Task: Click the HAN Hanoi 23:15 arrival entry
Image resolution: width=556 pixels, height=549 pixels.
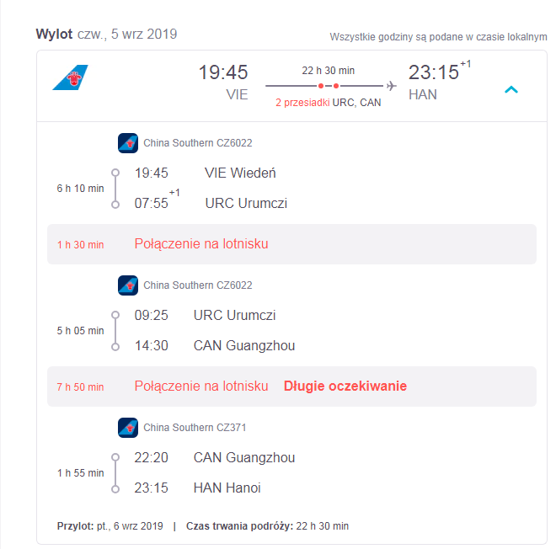Action: 197,488
